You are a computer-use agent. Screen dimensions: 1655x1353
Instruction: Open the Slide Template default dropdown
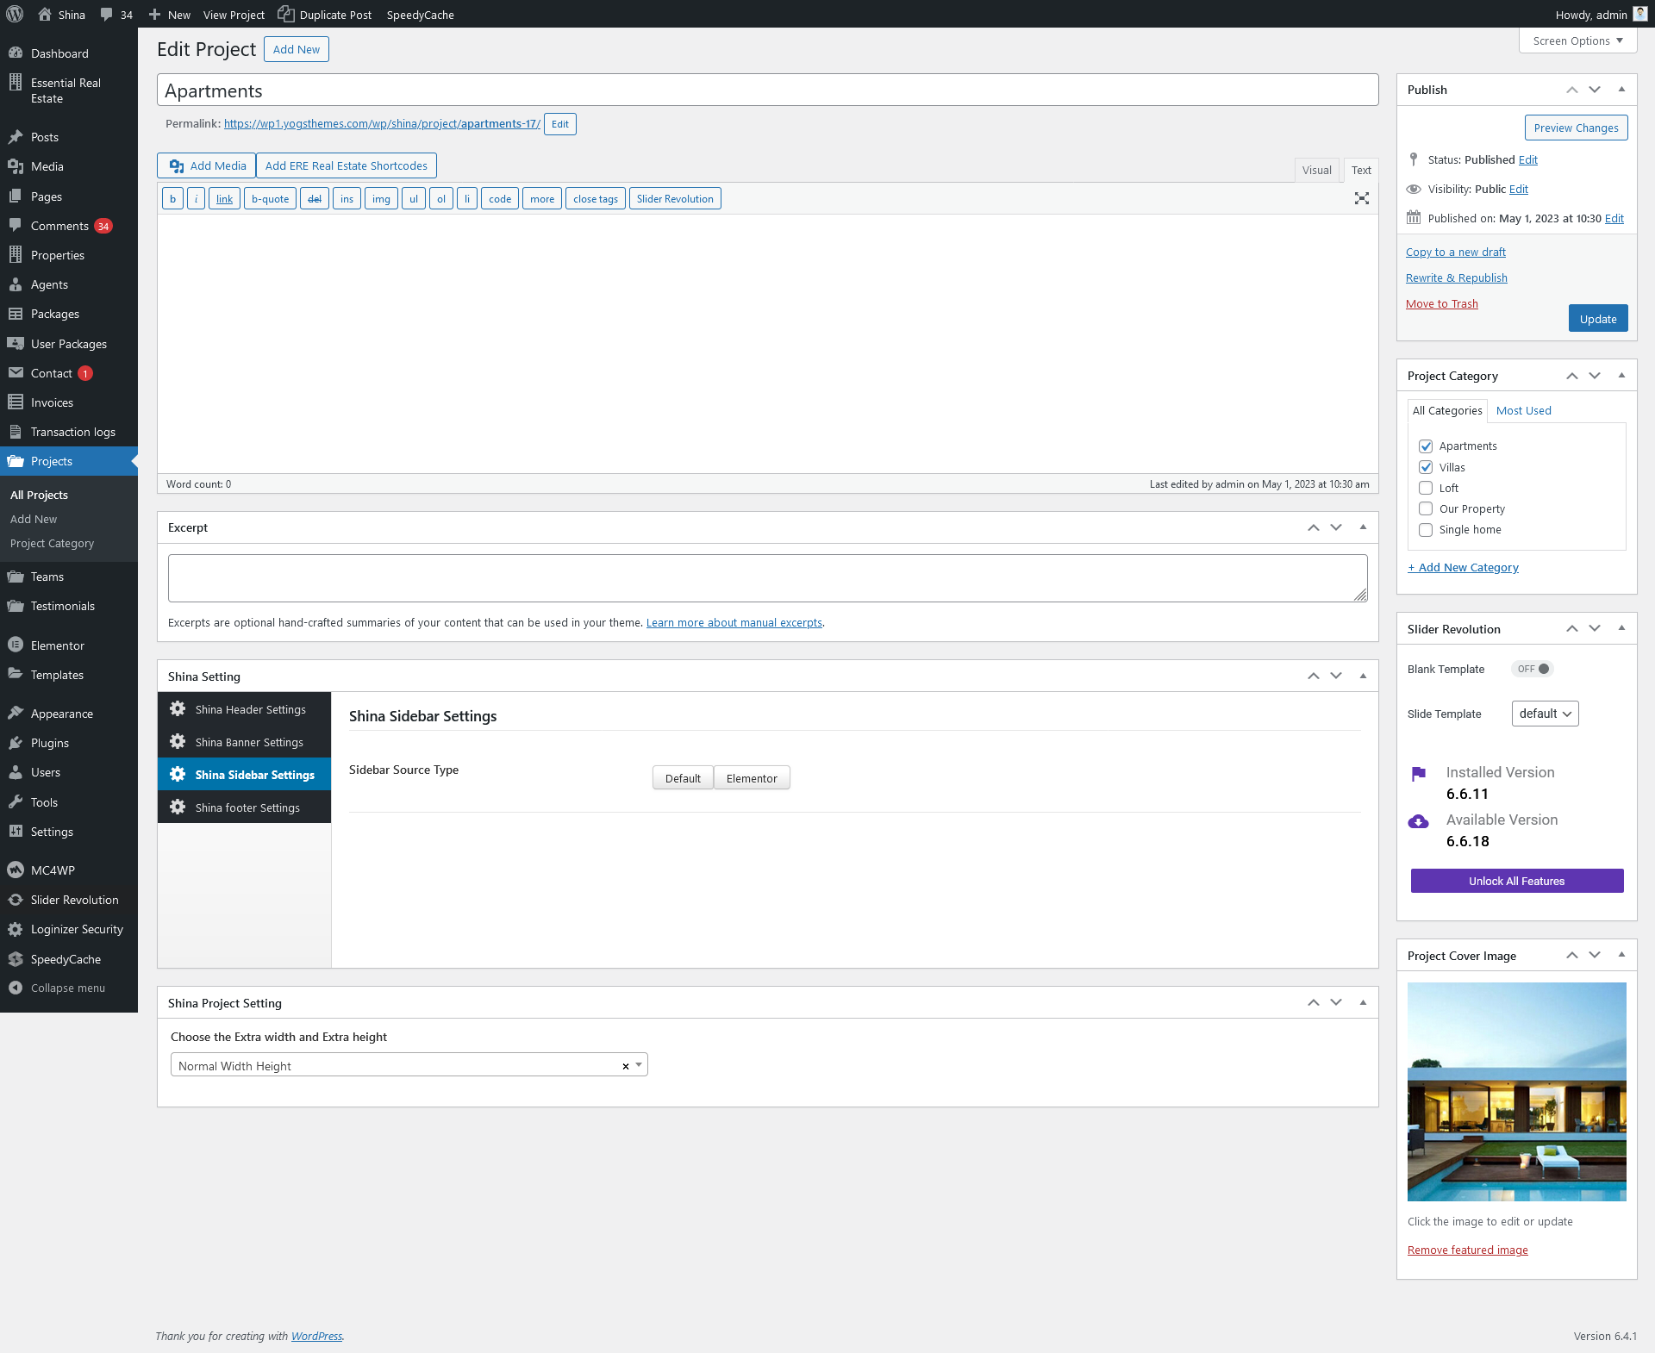point(1545,714)
